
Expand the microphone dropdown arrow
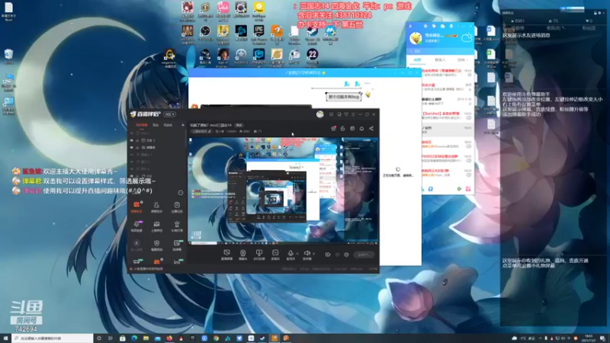click(x=297, y=254)
